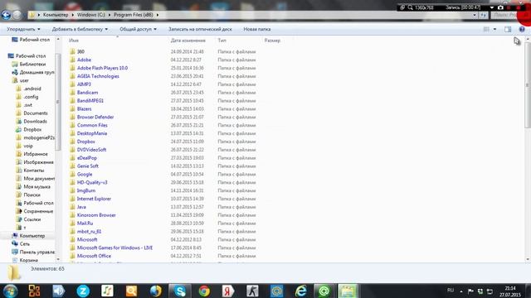Viewport: 531px width, 298px height.
Task: Click the taskbar clock showing 27.07.2015
Action: 510,291
